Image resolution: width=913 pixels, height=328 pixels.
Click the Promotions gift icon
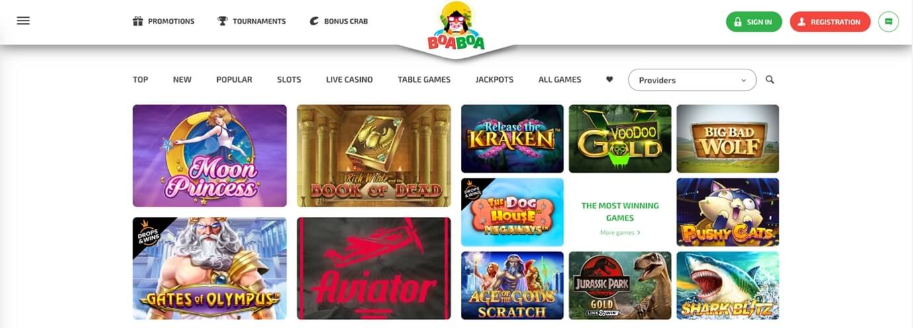138,21
